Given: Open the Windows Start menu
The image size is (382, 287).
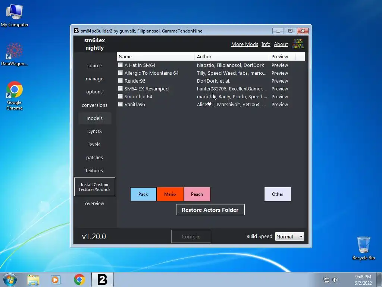Looking at the screenshot, I should tap(10, 280).
